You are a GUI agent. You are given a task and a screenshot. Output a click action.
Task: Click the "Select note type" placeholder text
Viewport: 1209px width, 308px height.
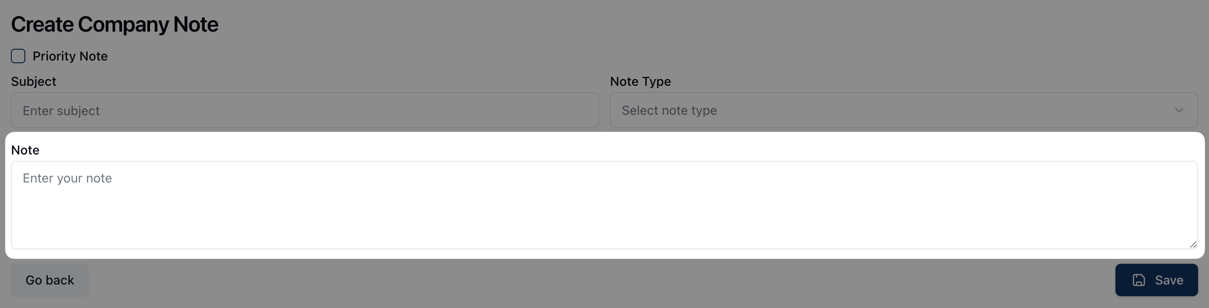[x=669, y=110]
